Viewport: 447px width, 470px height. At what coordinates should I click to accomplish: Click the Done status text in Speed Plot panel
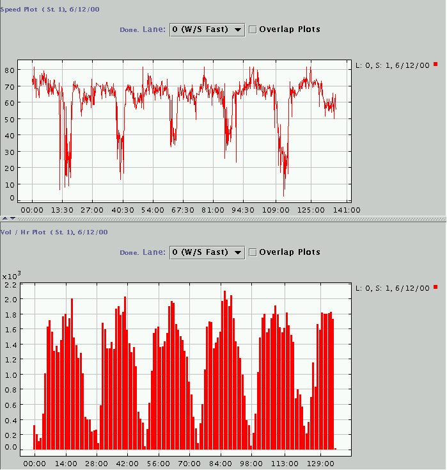pos(129,30)
